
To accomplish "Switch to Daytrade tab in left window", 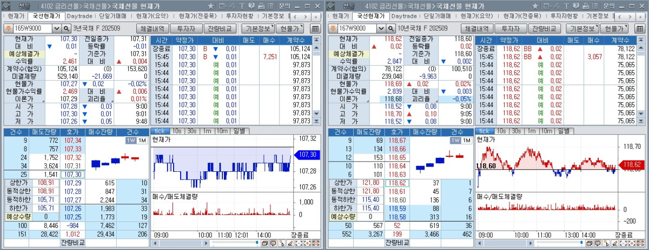I will click(x=80, y=16).
